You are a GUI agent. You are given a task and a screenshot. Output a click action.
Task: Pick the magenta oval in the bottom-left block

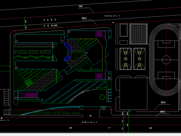tap(21, 95)
